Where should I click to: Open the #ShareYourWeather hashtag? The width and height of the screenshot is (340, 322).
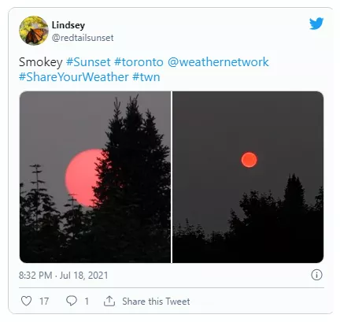pyautogui.click(x=74, y=77)
